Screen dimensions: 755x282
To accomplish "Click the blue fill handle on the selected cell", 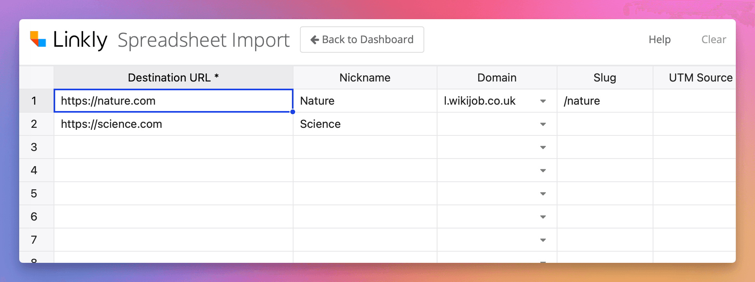I will pyautogui.click(x=293, y=112).
